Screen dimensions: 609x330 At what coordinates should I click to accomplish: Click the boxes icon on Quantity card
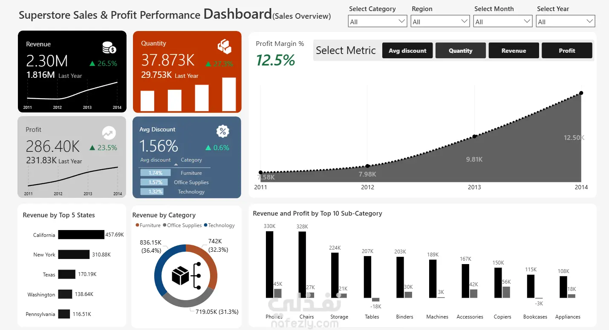pyautogui.click(x=224, y=46)
